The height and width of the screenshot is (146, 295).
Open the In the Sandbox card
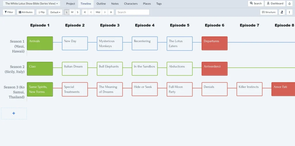[145, 69]
